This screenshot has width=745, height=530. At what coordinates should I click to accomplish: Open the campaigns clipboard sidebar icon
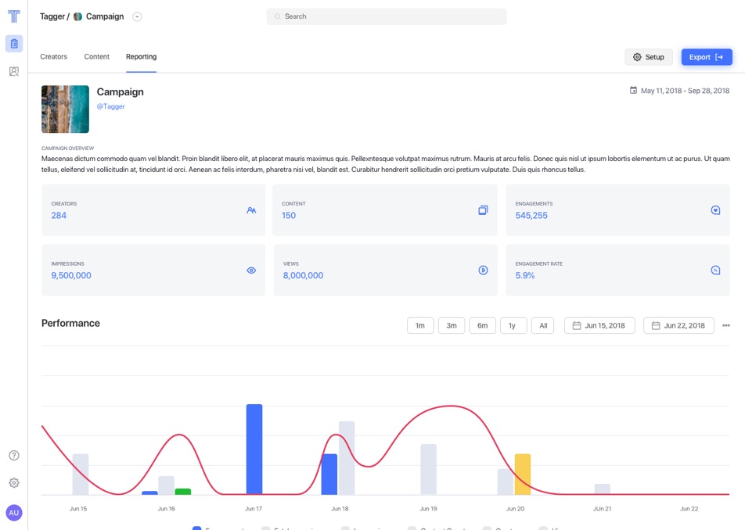click(14, 44)
